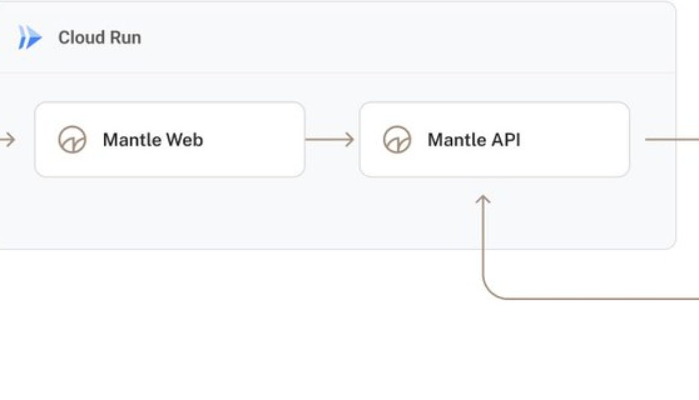Screen dimensions: 699x400
Task: Select the Cloud Run header text
Action: (x=99, y=37)
